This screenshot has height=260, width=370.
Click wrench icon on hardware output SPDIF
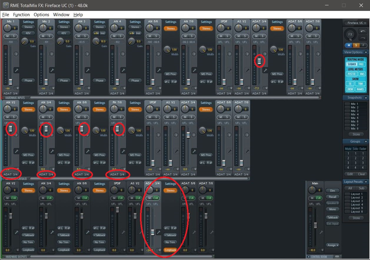(123, 232)
